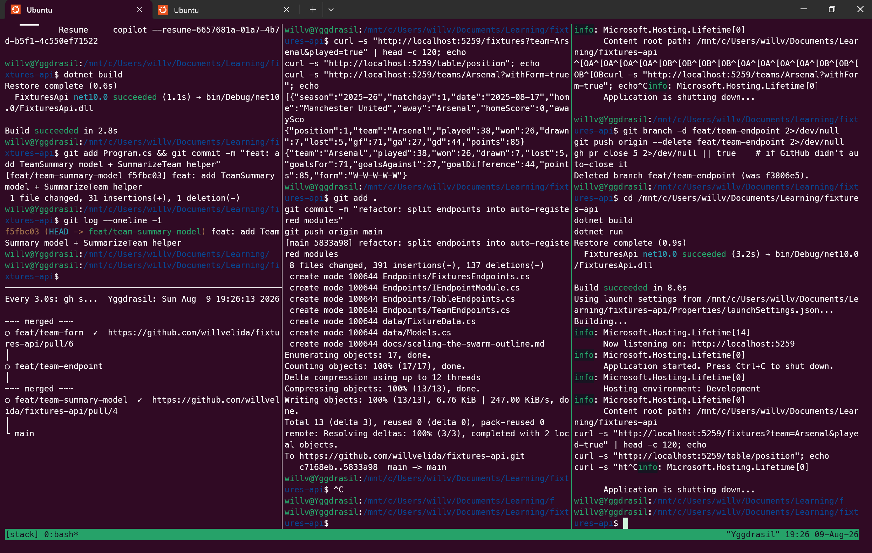Screen dimensions: 872x553
Task: Click 'Build succeeded in 8.6s' line
Action: (630, 288)
